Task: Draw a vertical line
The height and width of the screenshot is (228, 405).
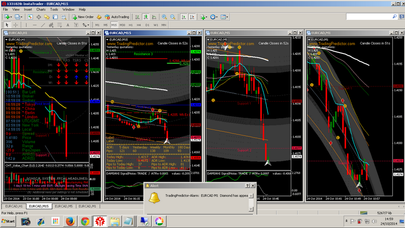Action: (x=26, y=25)
